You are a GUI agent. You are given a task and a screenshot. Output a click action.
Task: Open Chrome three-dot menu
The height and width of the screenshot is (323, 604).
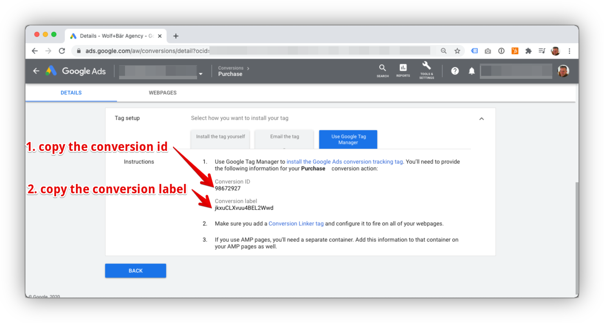569,51
